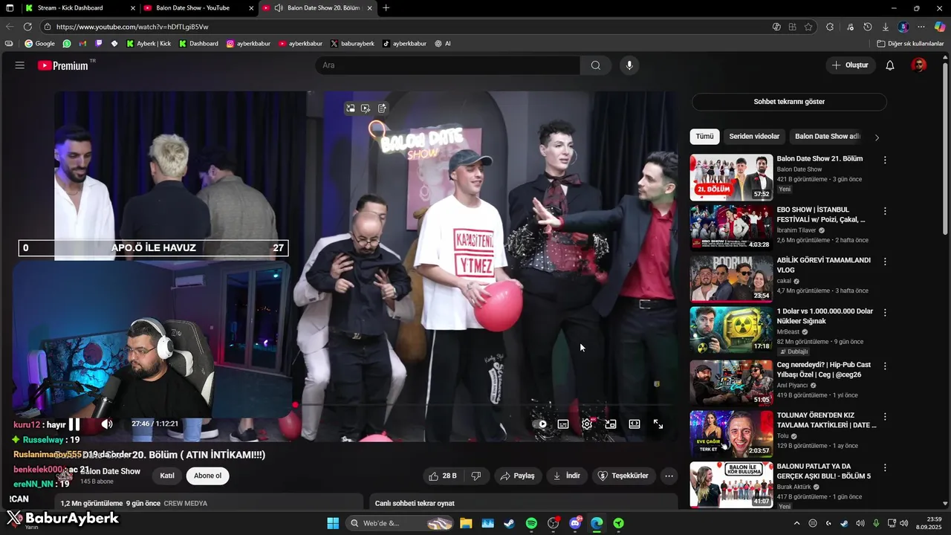Switch to miniplayer mode

point(611,424)
